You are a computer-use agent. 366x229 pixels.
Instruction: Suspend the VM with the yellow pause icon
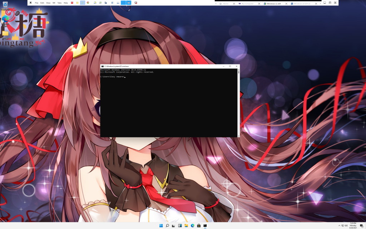[x=77, y=3]
